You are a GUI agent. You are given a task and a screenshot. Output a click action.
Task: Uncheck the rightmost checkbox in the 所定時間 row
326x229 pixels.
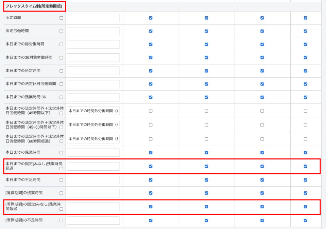click(305, 18)
